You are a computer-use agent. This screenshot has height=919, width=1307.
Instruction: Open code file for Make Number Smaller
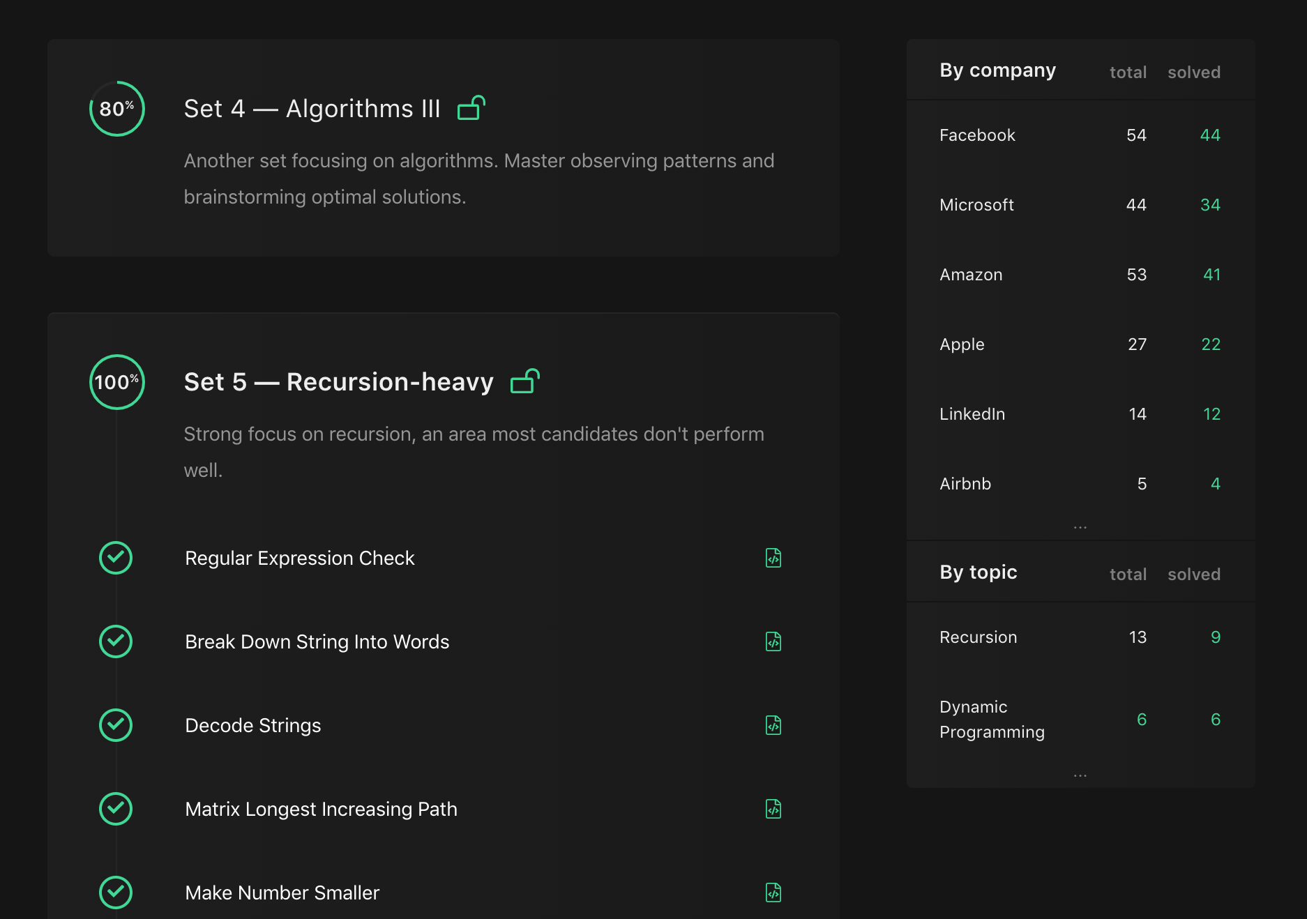point(773,893)
